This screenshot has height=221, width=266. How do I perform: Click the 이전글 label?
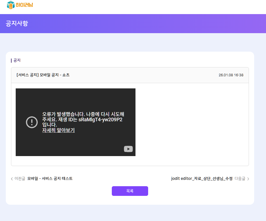pyautogui.click(x=20, y=179)
